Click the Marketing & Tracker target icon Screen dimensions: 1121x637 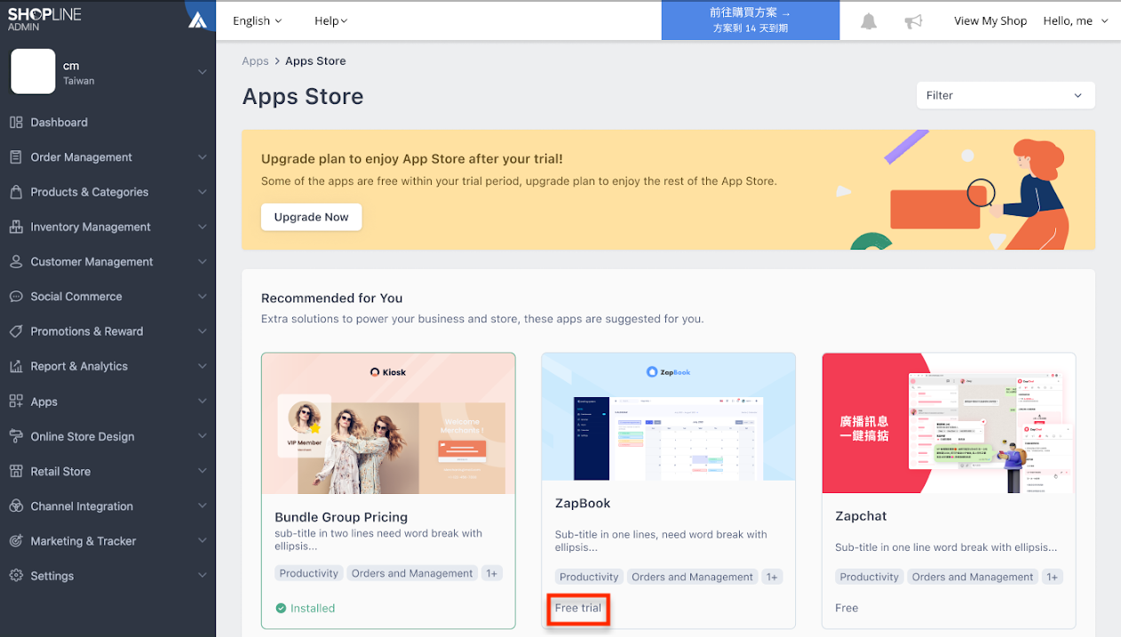16,541
